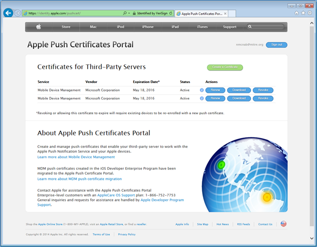The width and height of the screenshot is (317, 247).
Task: Open the Mac menu item
Action: coord(93,27)
